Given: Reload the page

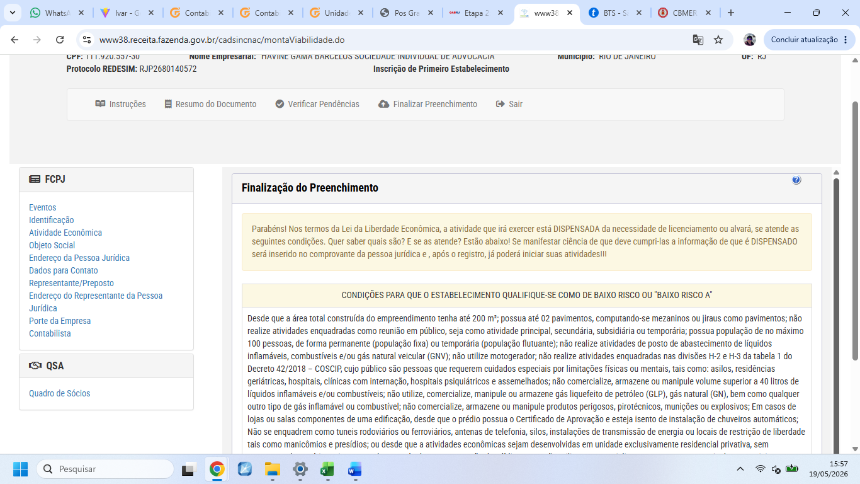Looking at the screenshot, I should [60, 40].
